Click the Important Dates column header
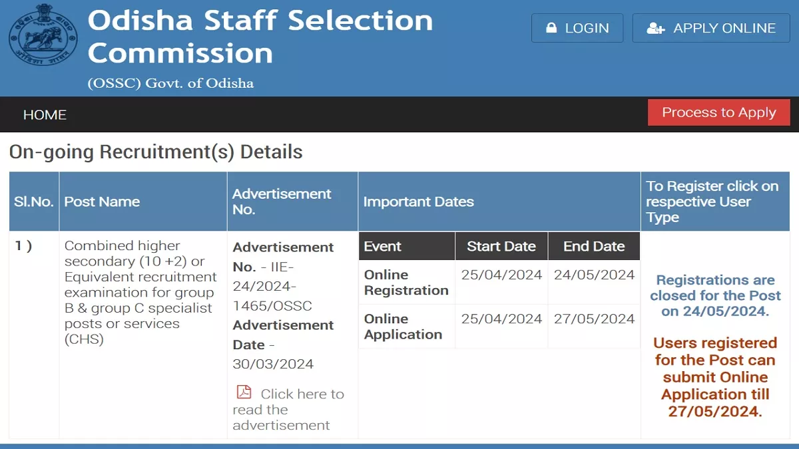 click(x=419, y=202)
